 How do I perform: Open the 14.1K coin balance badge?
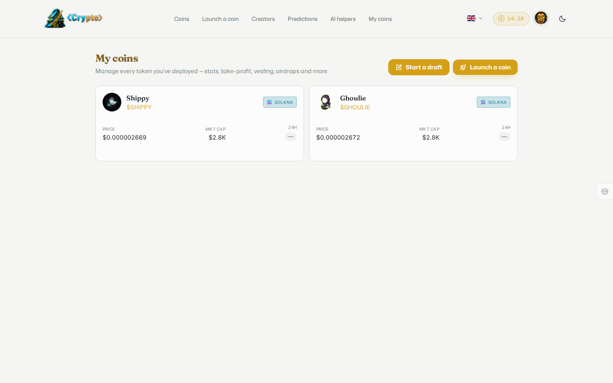(511, 19)
